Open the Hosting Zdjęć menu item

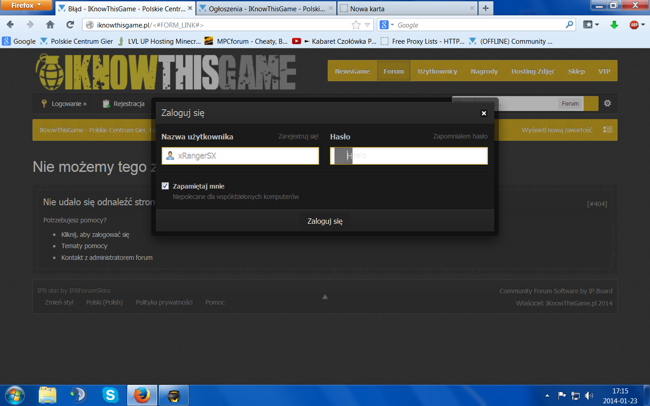pyautogui.click(x=533, y=71)
